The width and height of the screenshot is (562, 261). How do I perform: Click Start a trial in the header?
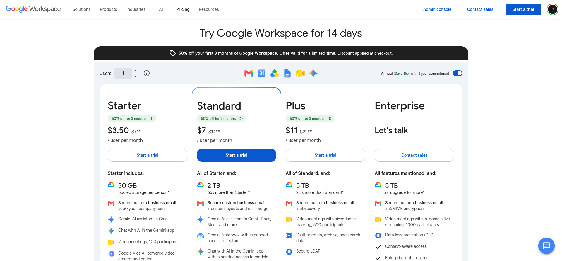coord(523,9)
